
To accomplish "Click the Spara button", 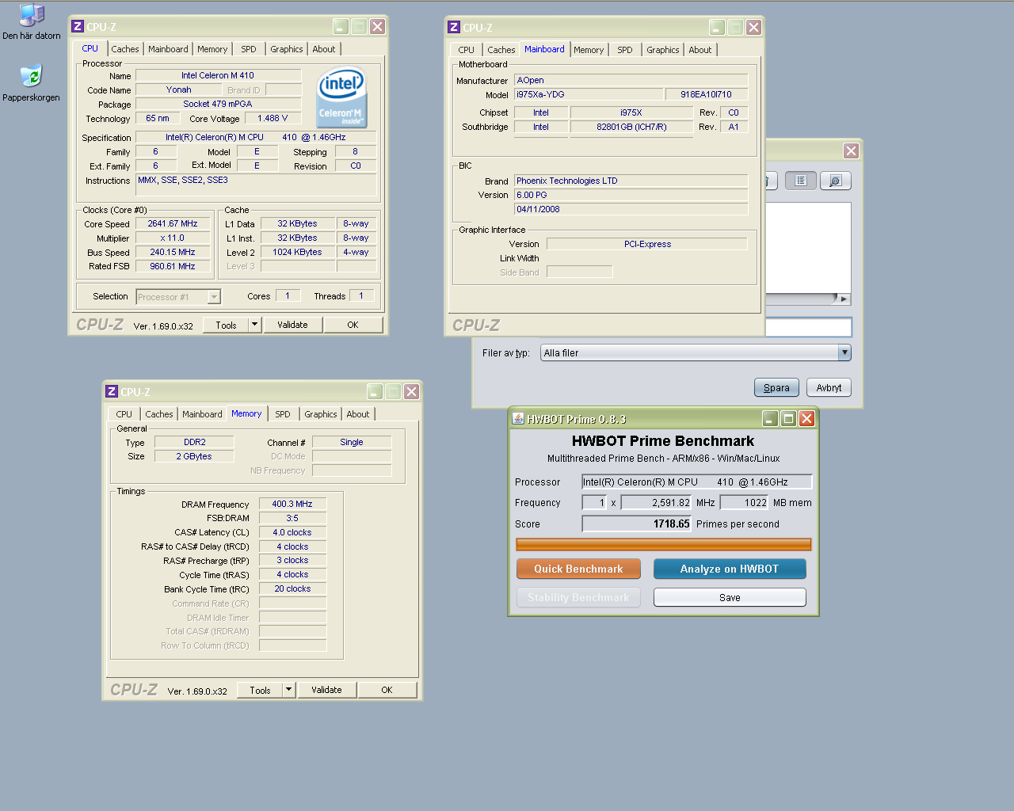I will pos(776,387).
